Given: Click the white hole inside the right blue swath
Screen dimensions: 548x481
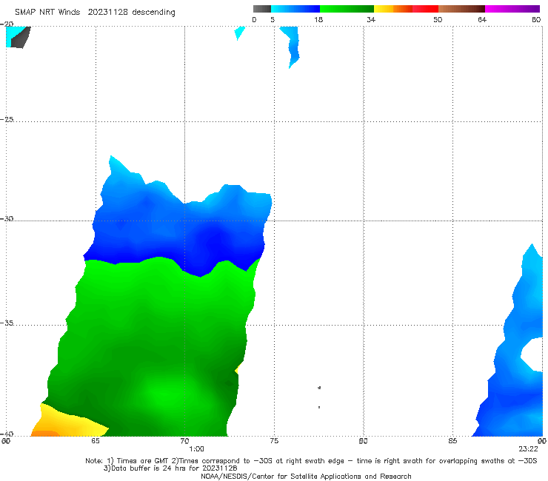Looking at the screenshot, I should click(x=532, y=354).
